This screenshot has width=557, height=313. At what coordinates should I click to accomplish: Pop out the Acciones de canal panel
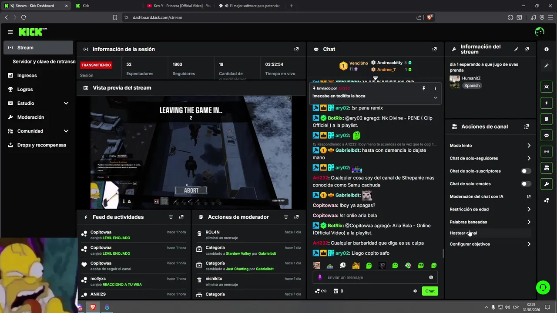[527, 127]
